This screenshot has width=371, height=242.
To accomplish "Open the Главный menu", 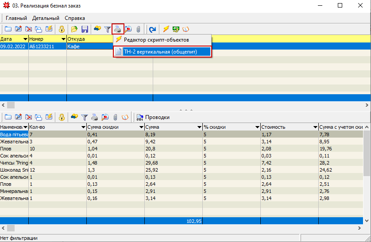I will point(16,18).
